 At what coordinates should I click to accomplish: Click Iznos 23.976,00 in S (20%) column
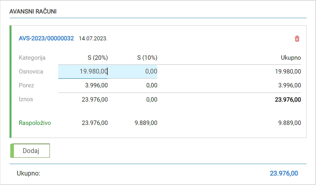pos(95,100)
